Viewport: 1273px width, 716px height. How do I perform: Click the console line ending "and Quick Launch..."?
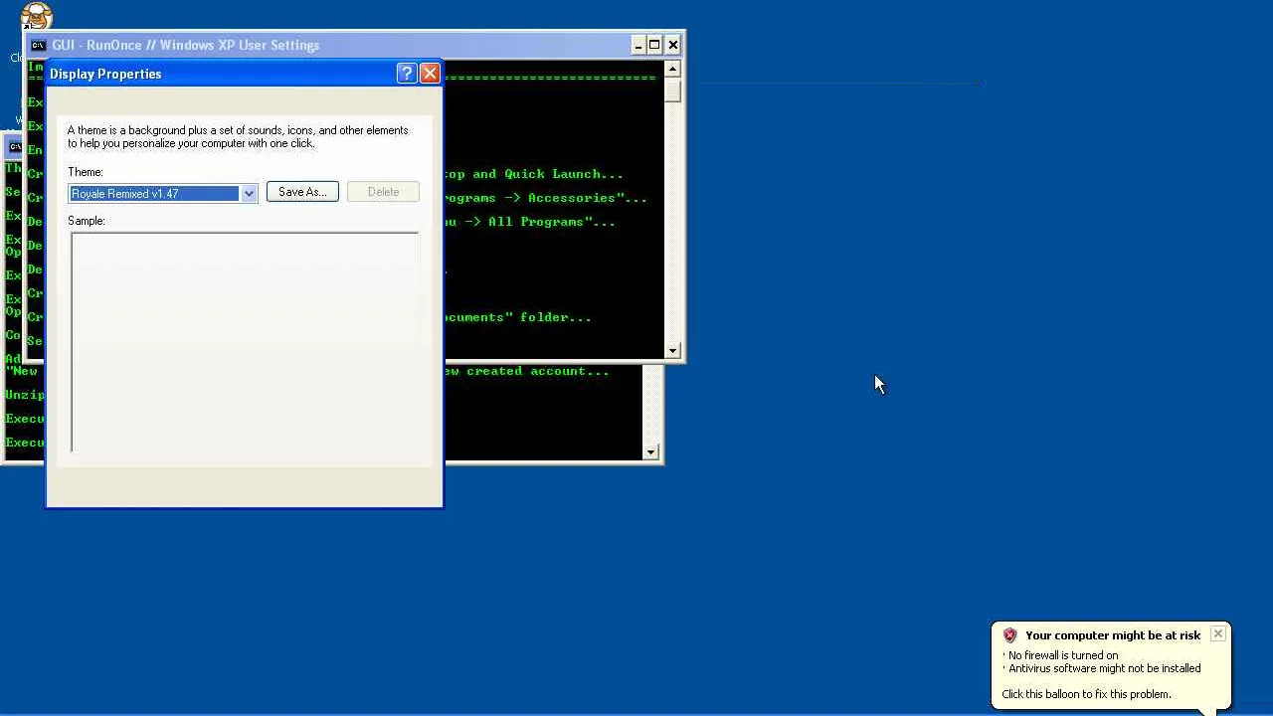tap(534, 174)
